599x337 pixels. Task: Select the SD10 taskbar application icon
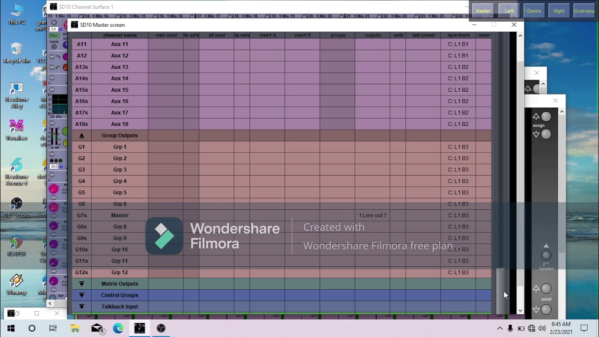click(139, 328)
